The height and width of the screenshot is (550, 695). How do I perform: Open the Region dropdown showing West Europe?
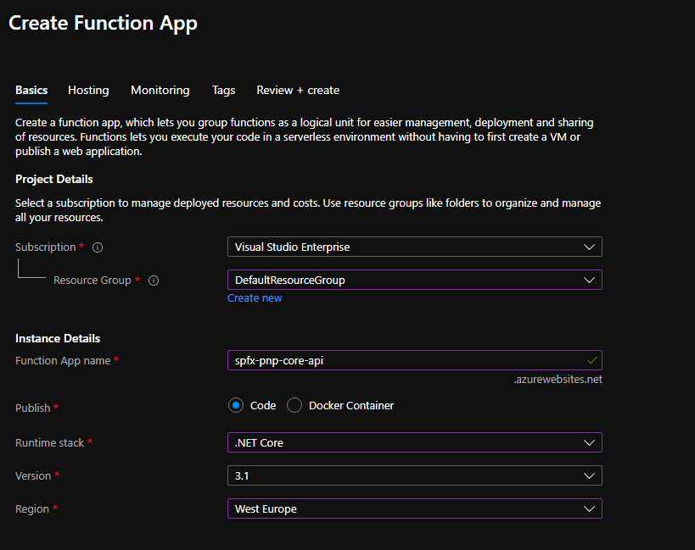coord(414,508)
